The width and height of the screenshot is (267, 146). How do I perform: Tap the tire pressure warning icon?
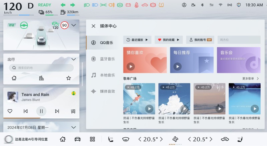click(x=161, y=5)
